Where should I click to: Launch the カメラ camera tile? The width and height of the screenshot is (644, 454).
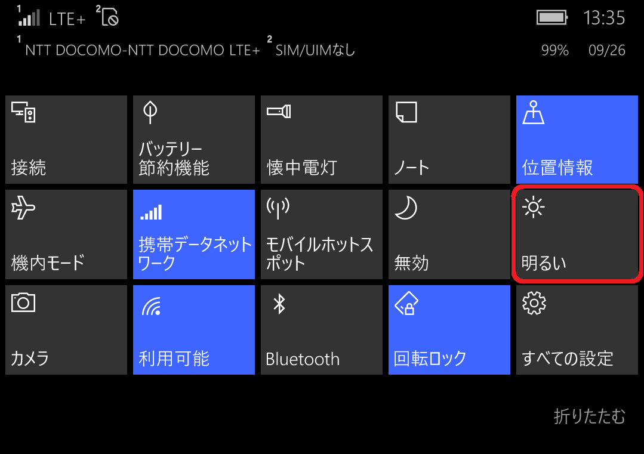click(x=66, y=330)
